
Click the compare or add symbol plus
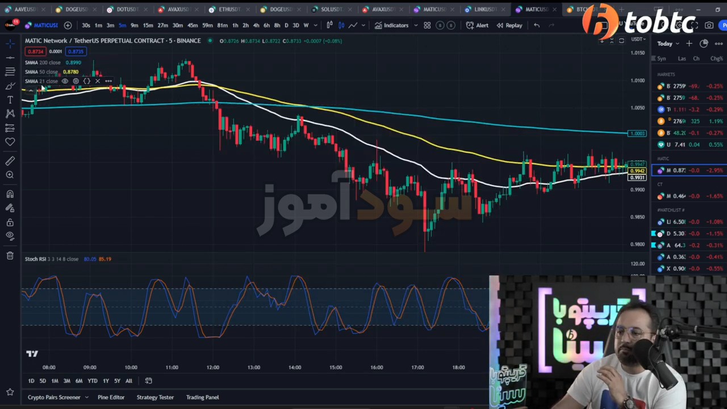(x=68, y=25)
